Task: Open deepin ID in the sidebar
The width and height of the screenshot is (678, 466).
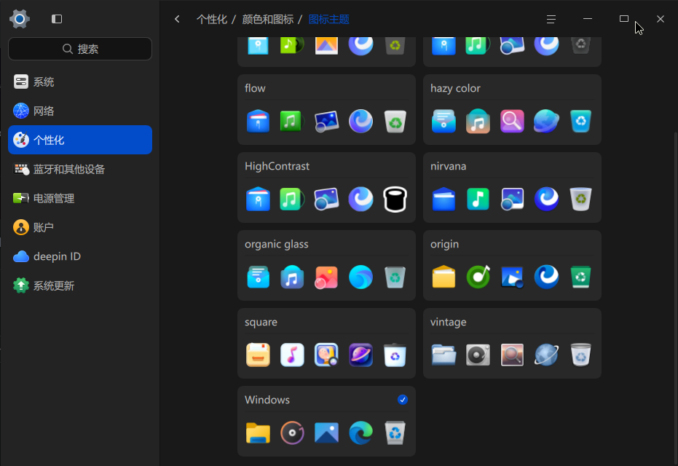Action: [x=80, y=256]
